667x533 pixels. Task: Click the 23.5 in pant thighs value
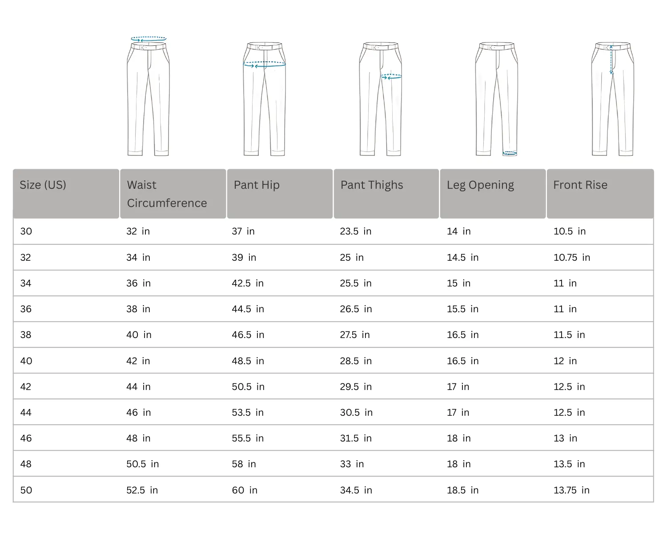[356, 231]
